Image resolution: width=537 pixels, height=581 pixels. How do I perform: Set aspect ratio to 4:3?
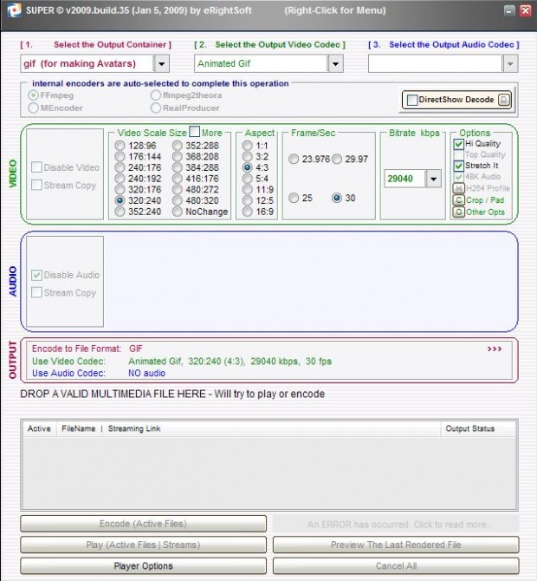(x=247, y=167)
